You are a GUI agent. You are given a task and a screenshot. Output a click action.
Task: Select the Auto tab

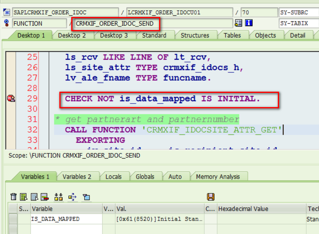coord(175,177)
